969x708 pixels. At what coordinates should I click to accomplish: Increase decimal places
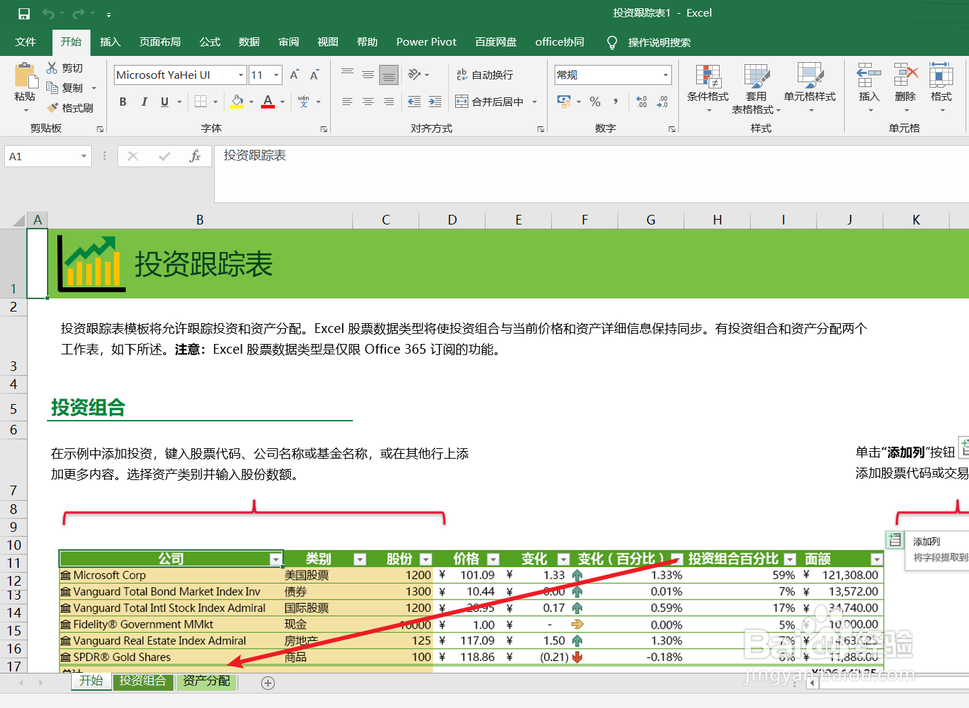[642, 102]
